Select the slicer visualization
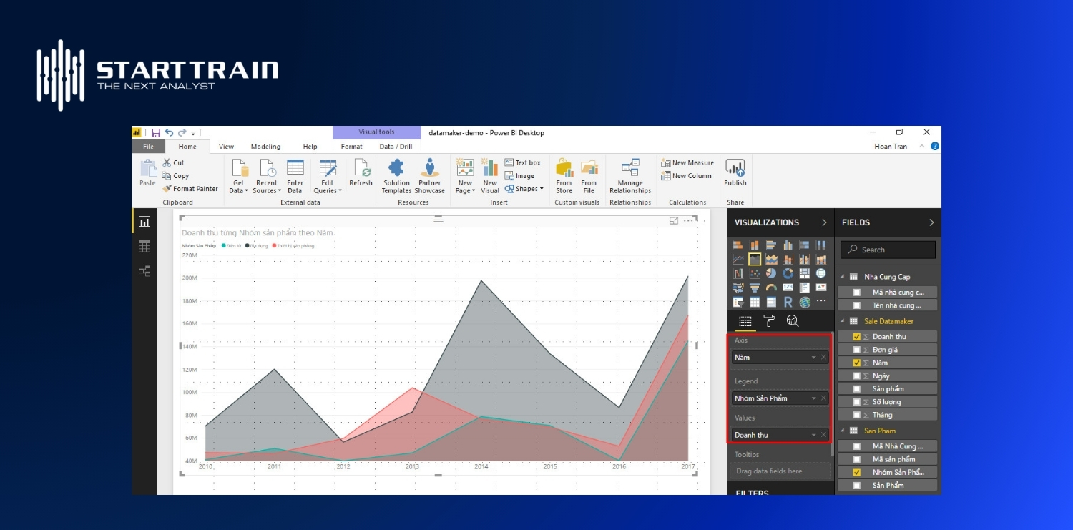Viewport: 1073px width, 530px height. point(738,302)
